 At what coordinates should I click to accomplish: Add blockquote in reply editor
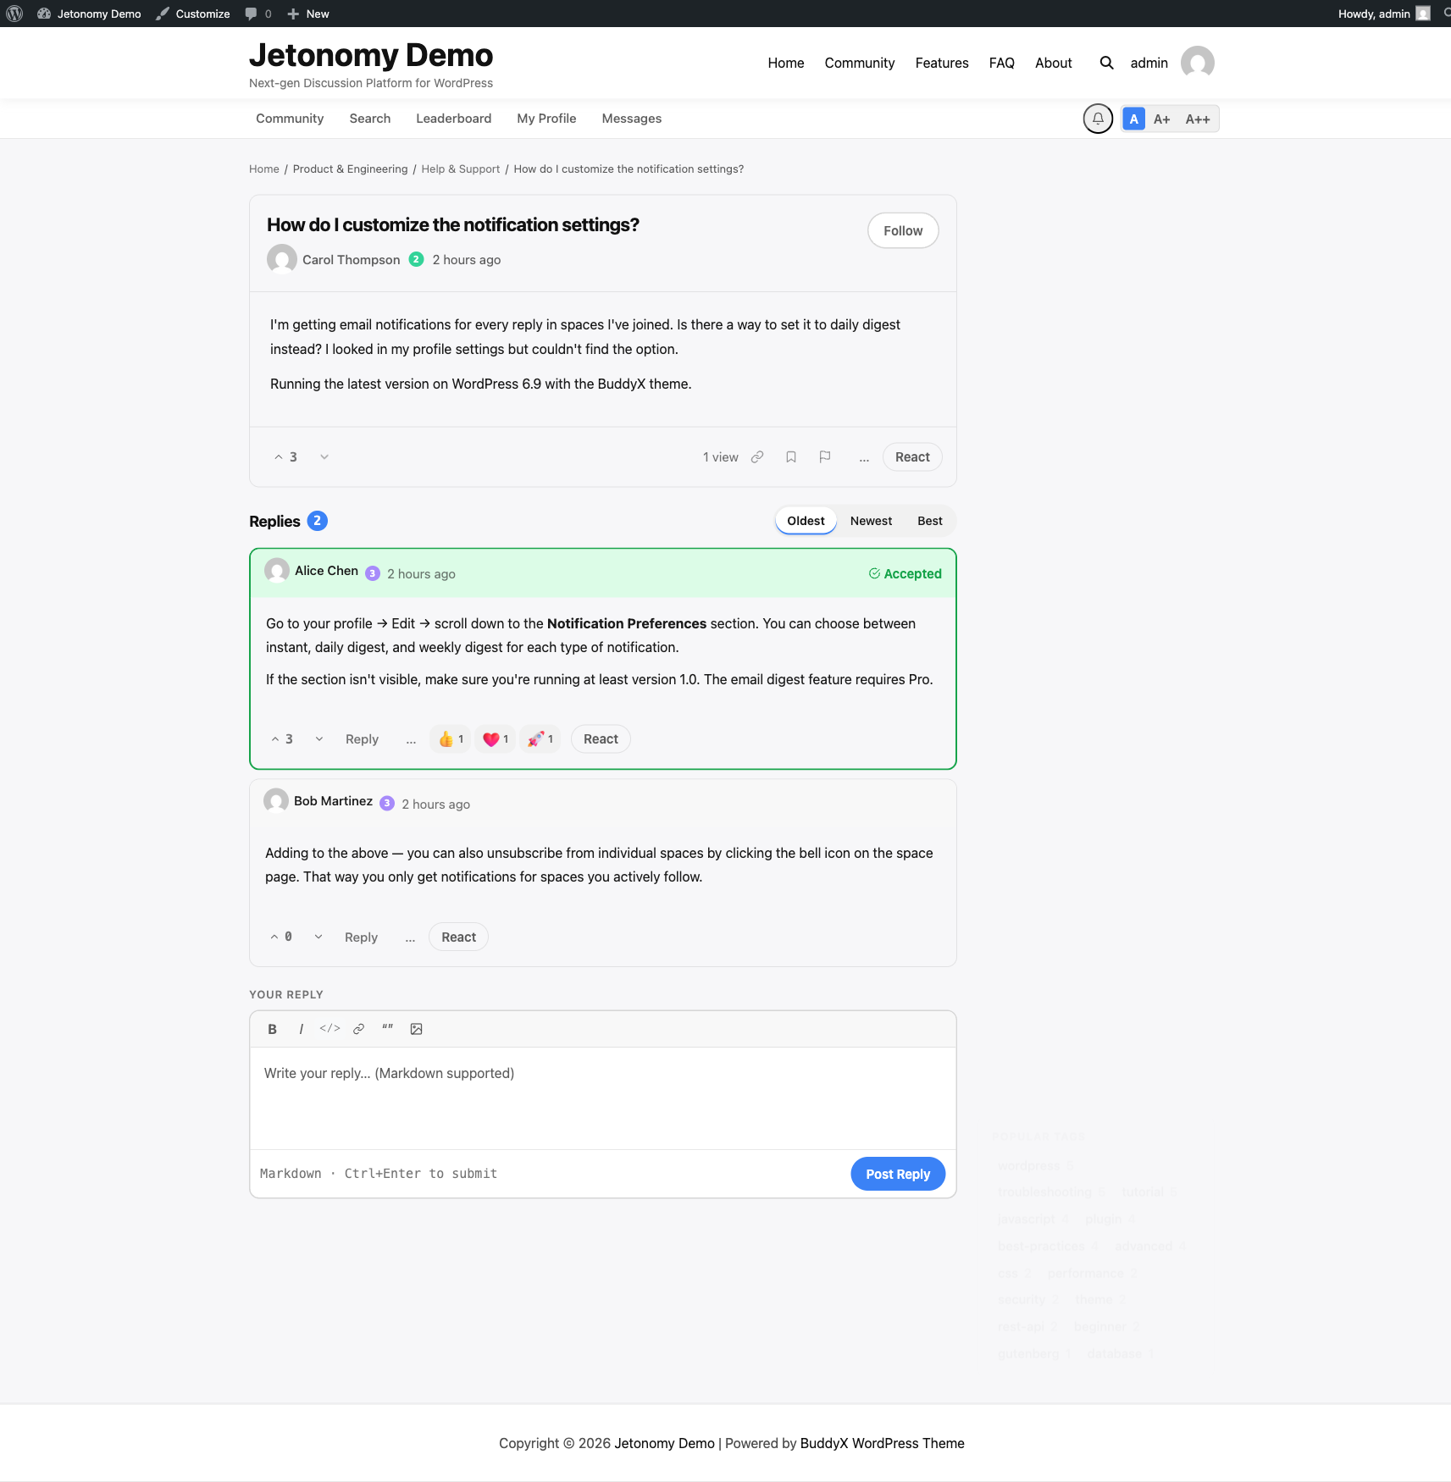click(387, 1029)
